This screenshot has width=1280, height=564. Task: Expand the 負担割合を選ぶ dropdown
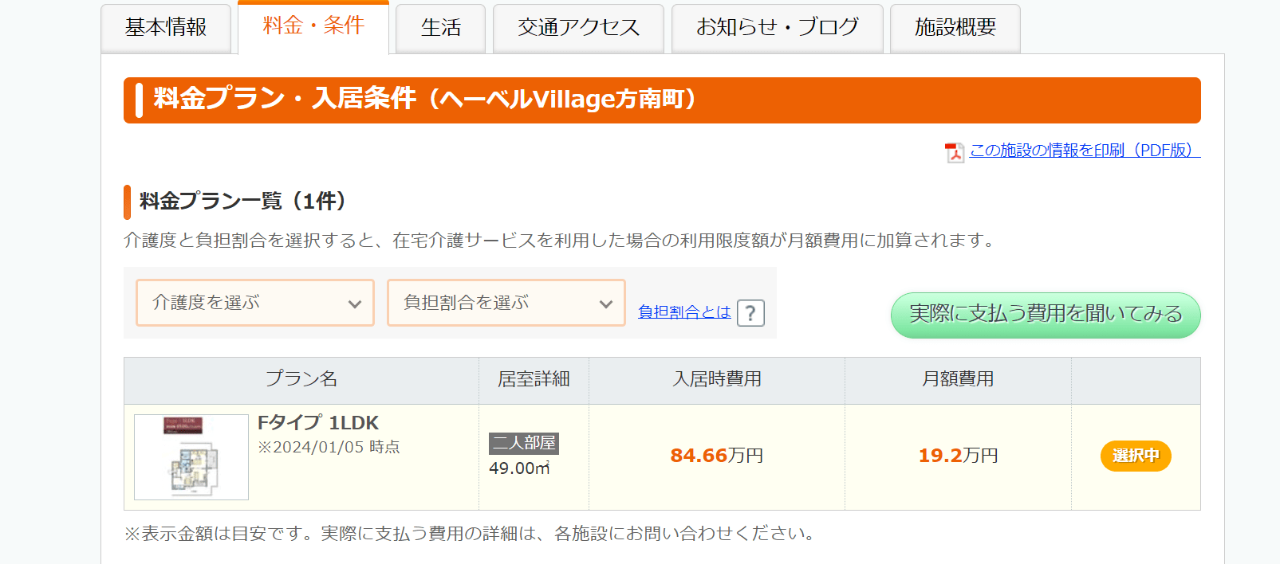click(506, 303)
